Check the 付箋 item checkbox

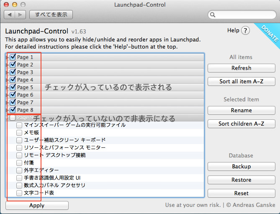pyautogui.click(x=19, y=163)
